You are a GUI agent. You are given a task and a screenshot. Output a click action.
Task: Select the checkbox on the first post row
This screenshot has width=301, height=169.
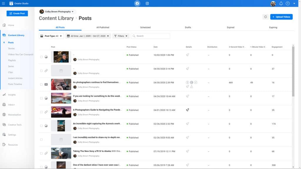[41, 57]
